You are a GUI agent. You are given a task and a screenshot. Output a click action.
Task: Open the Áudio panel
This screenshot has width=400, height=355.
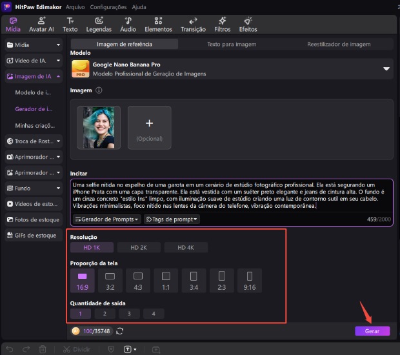128,25
